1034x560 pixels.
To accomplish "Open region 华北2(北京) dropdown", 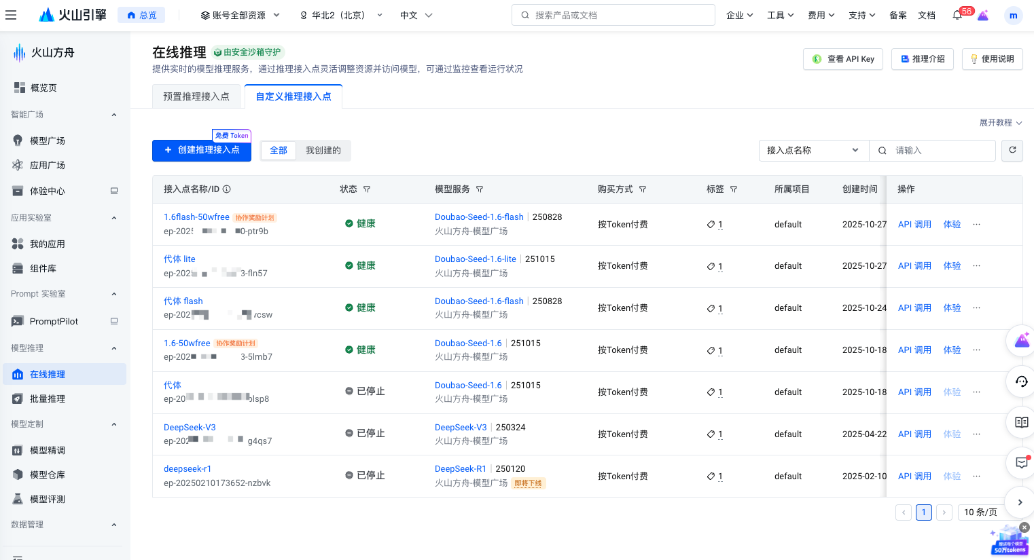I will pyautogui.click(x=342, y=15).
